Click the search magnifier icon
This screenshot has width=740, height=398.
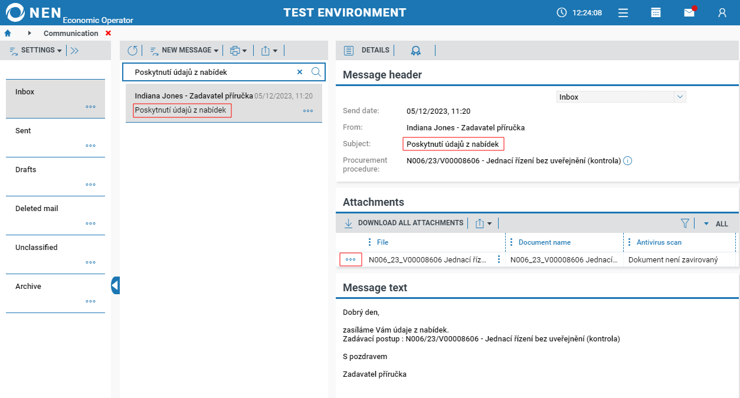[316, 72]
